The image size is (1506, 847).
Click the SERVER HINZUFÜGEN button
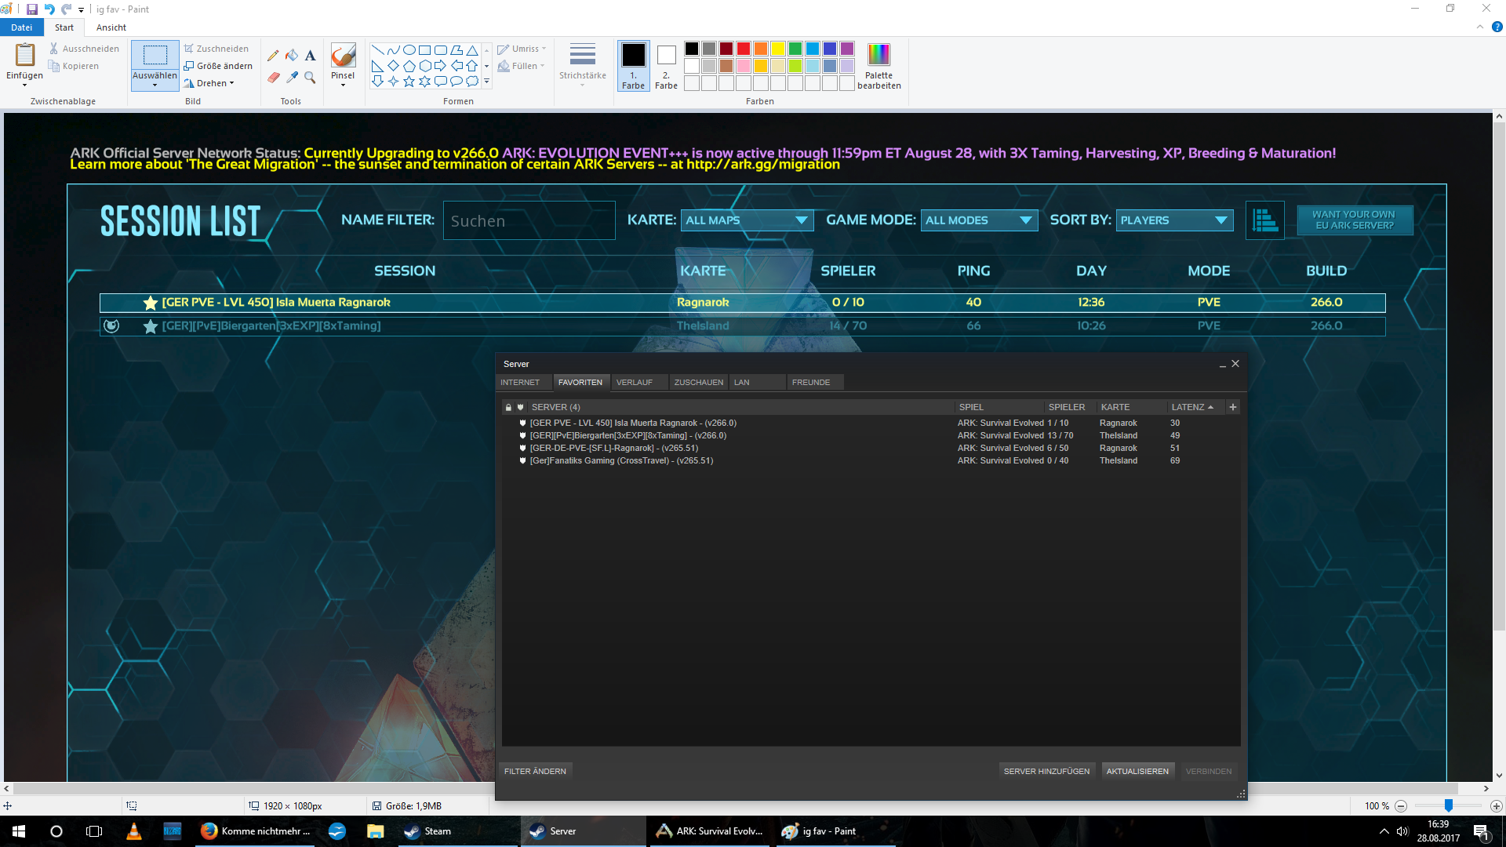tap(1046, 771)
